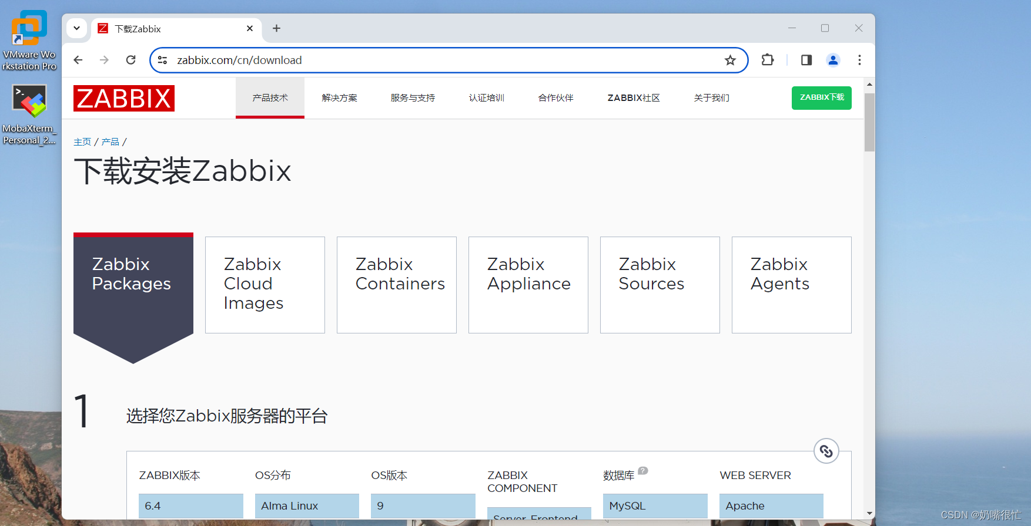
Task: Click the vertical scrollbar thumb
Action: [x=869, y=122]
